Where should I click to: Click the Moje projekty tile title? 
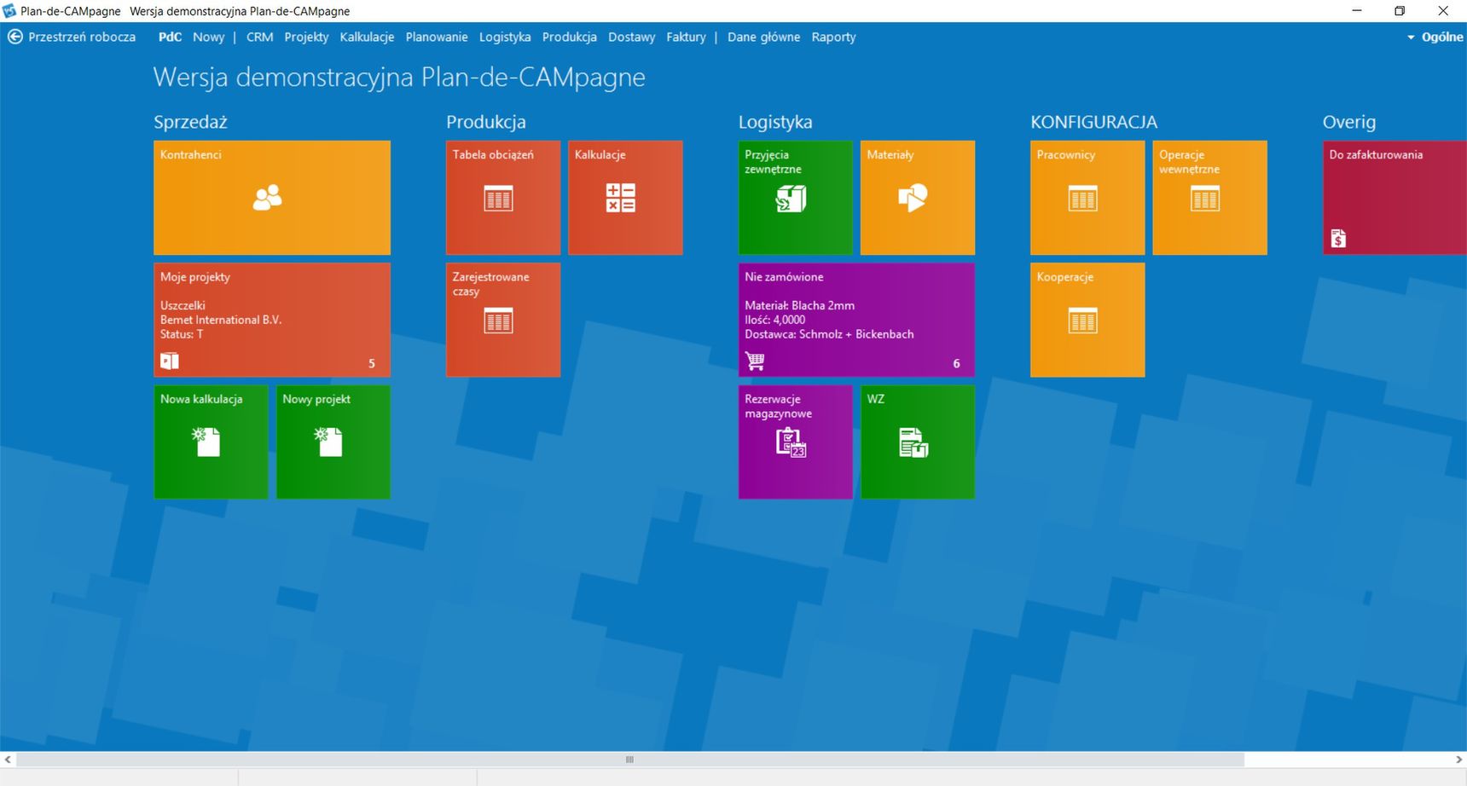(195, 277)
